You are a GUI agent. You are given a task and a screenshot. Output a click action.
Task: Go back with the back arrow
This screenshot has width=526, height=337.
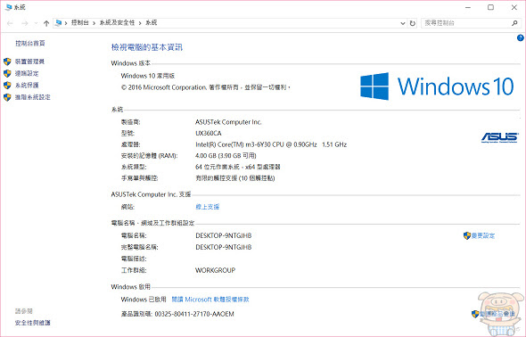(10, 23)
